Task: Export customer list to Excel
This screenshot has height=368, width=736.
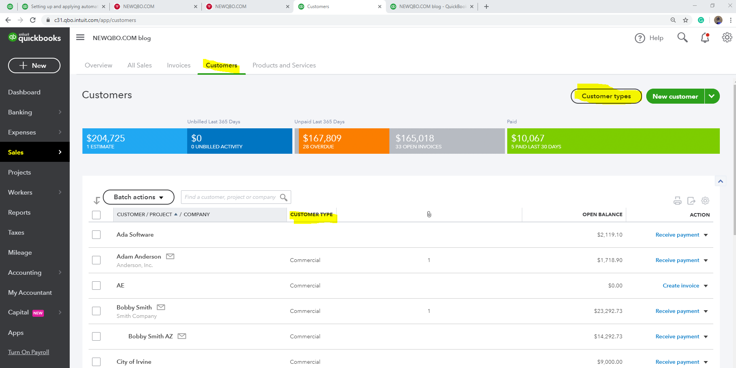Action: (x=691, y=200)
